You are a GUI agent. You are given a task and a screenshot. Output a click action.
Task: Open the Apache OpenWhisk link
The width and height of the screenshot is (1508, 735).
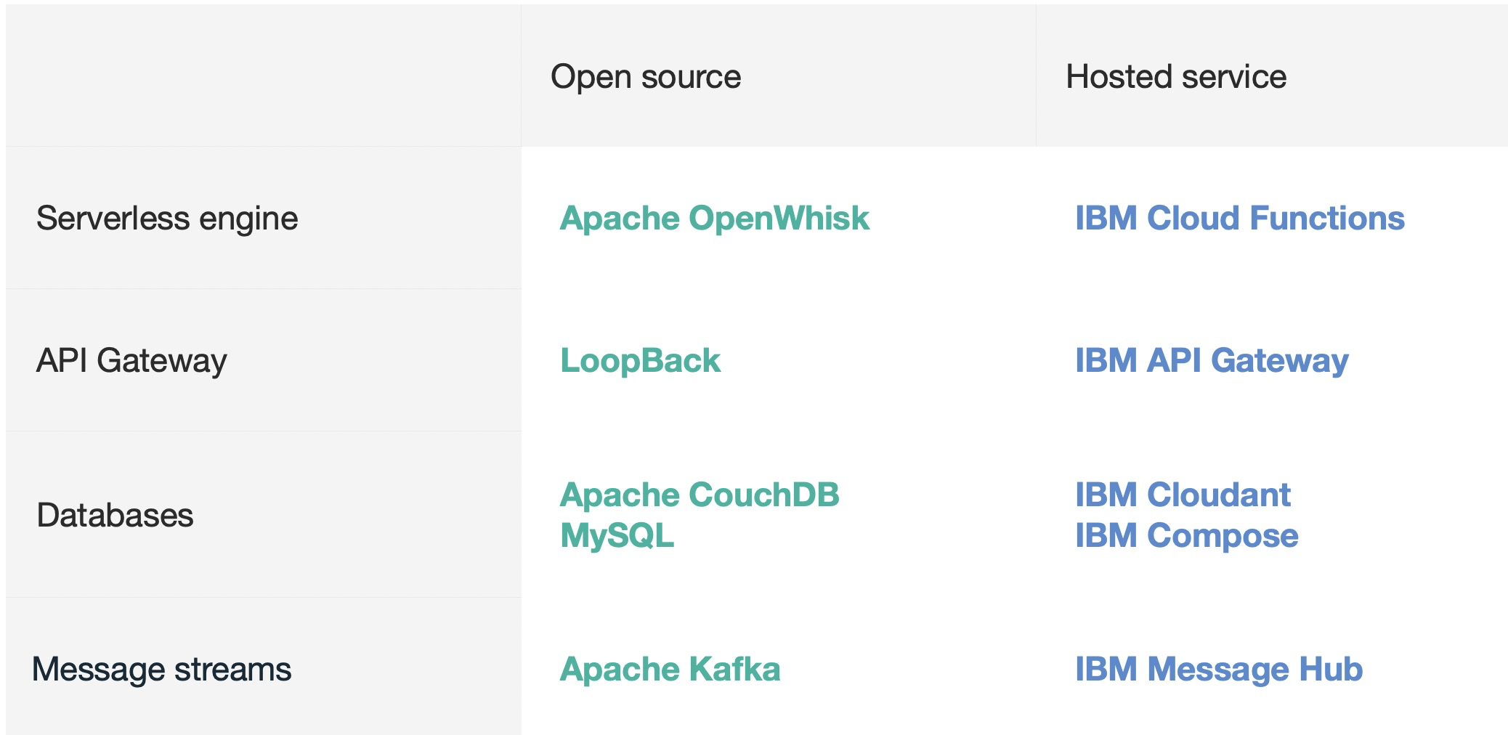tap(714, 219)
